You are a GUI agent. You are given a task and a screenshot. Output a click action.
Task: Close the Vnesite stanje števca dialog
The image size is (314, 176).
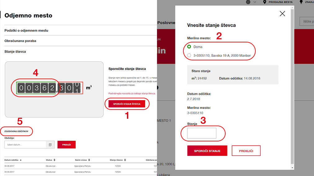point(282,14)
